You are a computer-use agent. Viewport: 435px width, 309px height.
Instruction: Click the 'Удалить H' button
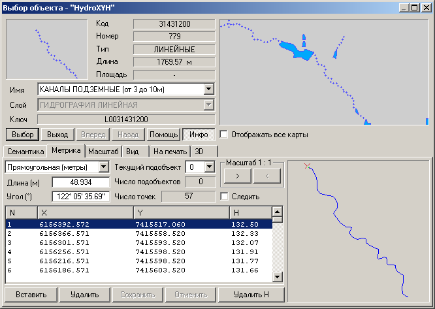251,295
